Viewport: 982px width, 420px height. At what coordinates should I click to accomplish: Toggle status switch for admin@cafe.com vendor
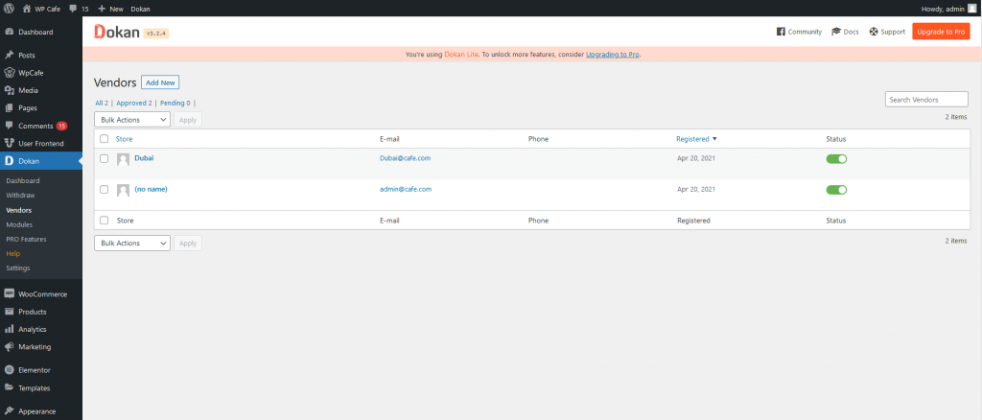click(836, 190)
